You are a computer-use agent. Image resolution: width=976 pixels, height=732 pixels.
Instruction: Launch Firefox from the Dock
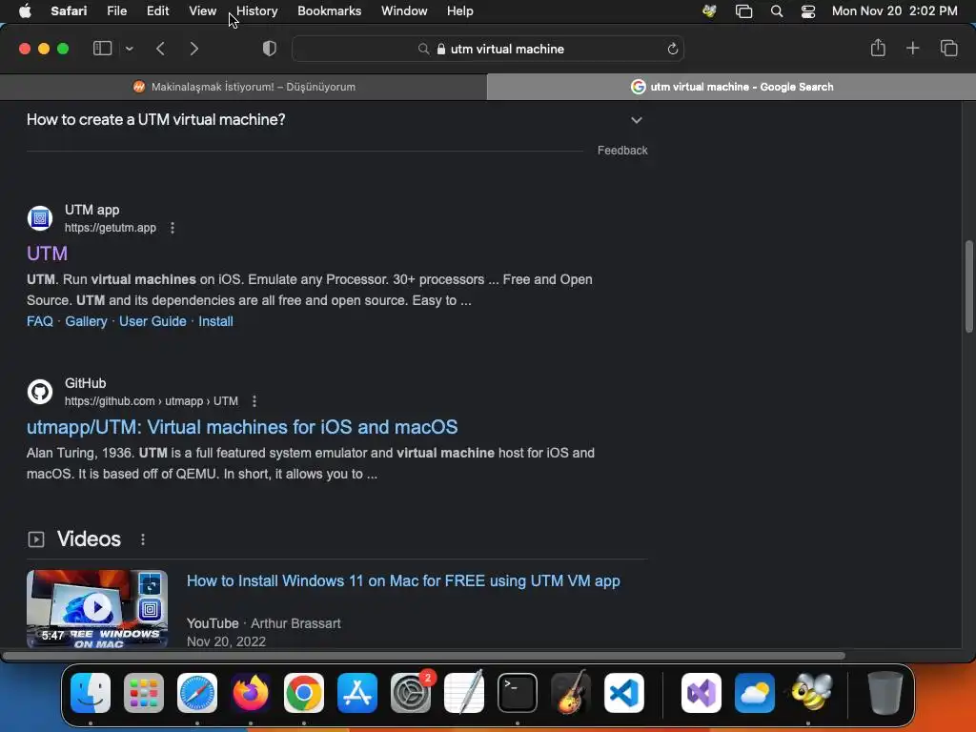251,693
